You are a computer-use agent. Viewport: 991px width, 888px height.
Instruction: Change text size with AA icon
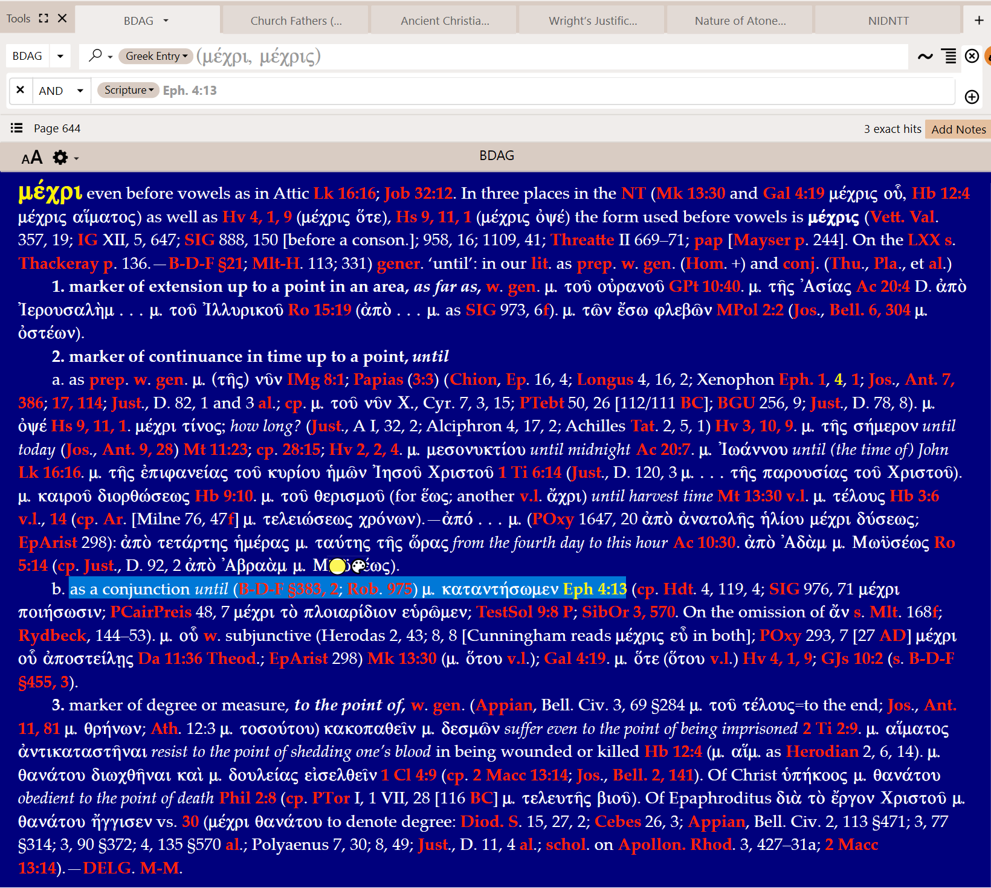(32, 158)
